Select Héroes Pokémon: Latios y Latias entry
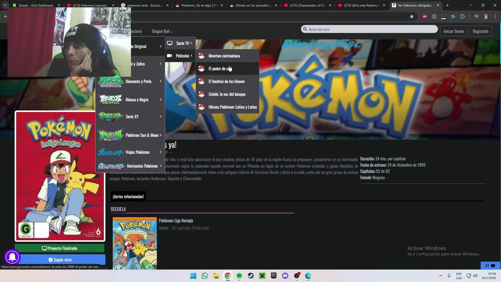 pyautogui.click(x=228, y=107)
